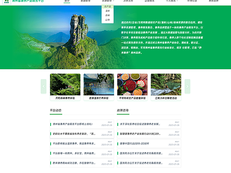
Task: Open the 开阳森林康养体验 card
Action: click(65, 87)
